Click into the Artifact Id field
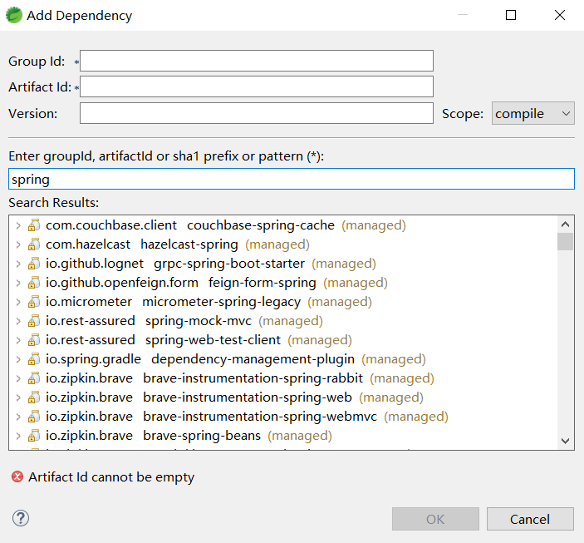The image size is (584, 543). (257, 86)
